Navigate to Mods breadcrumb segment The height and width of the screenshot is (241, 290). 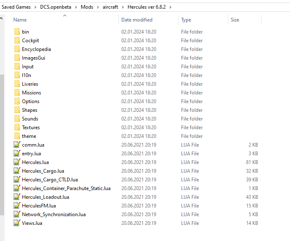[x=87, y=7]
